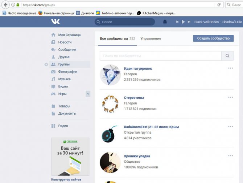Screen dimensions: 243x183
Task: Switch to Управление tab
Action: pyautogui.click(x=151, y=38)
